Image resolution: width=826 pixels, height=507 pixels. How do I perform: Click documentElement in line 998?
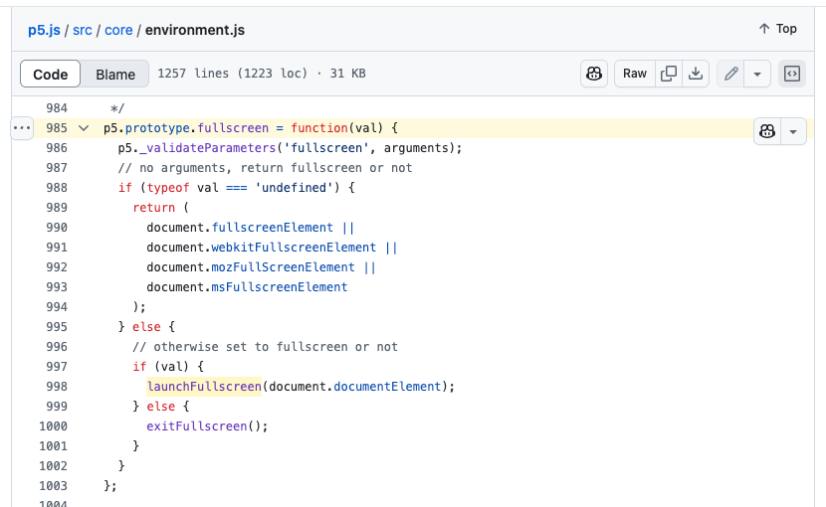pos(387,387)
